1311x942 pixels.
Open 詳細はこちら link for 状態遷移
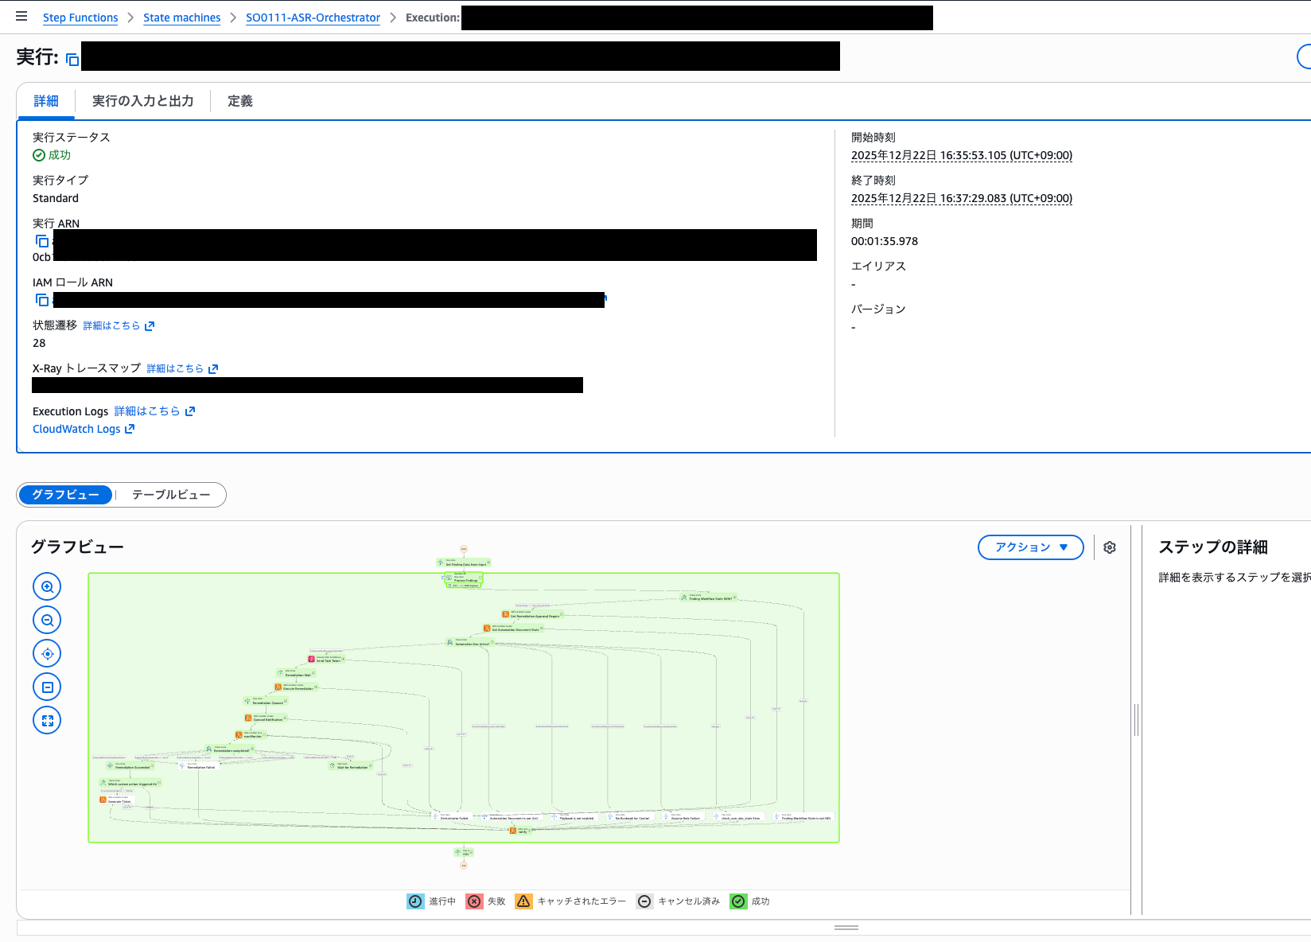point(119,325)
